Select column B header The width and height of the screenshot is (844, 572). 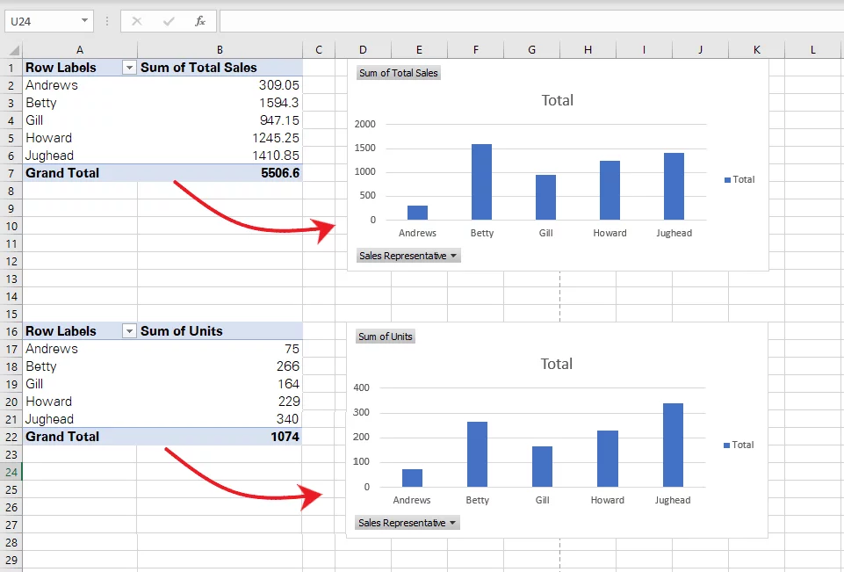[220, 49]
